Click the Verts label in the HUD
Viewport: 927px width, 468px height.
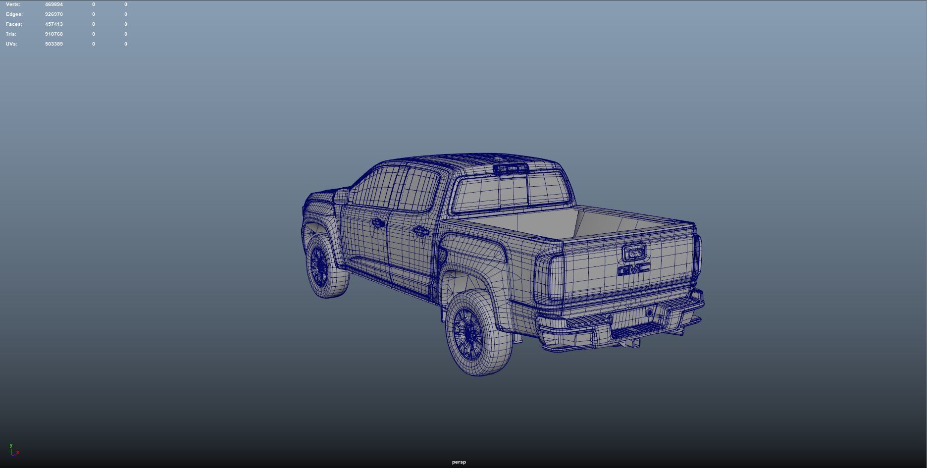[x=13, y=4]
